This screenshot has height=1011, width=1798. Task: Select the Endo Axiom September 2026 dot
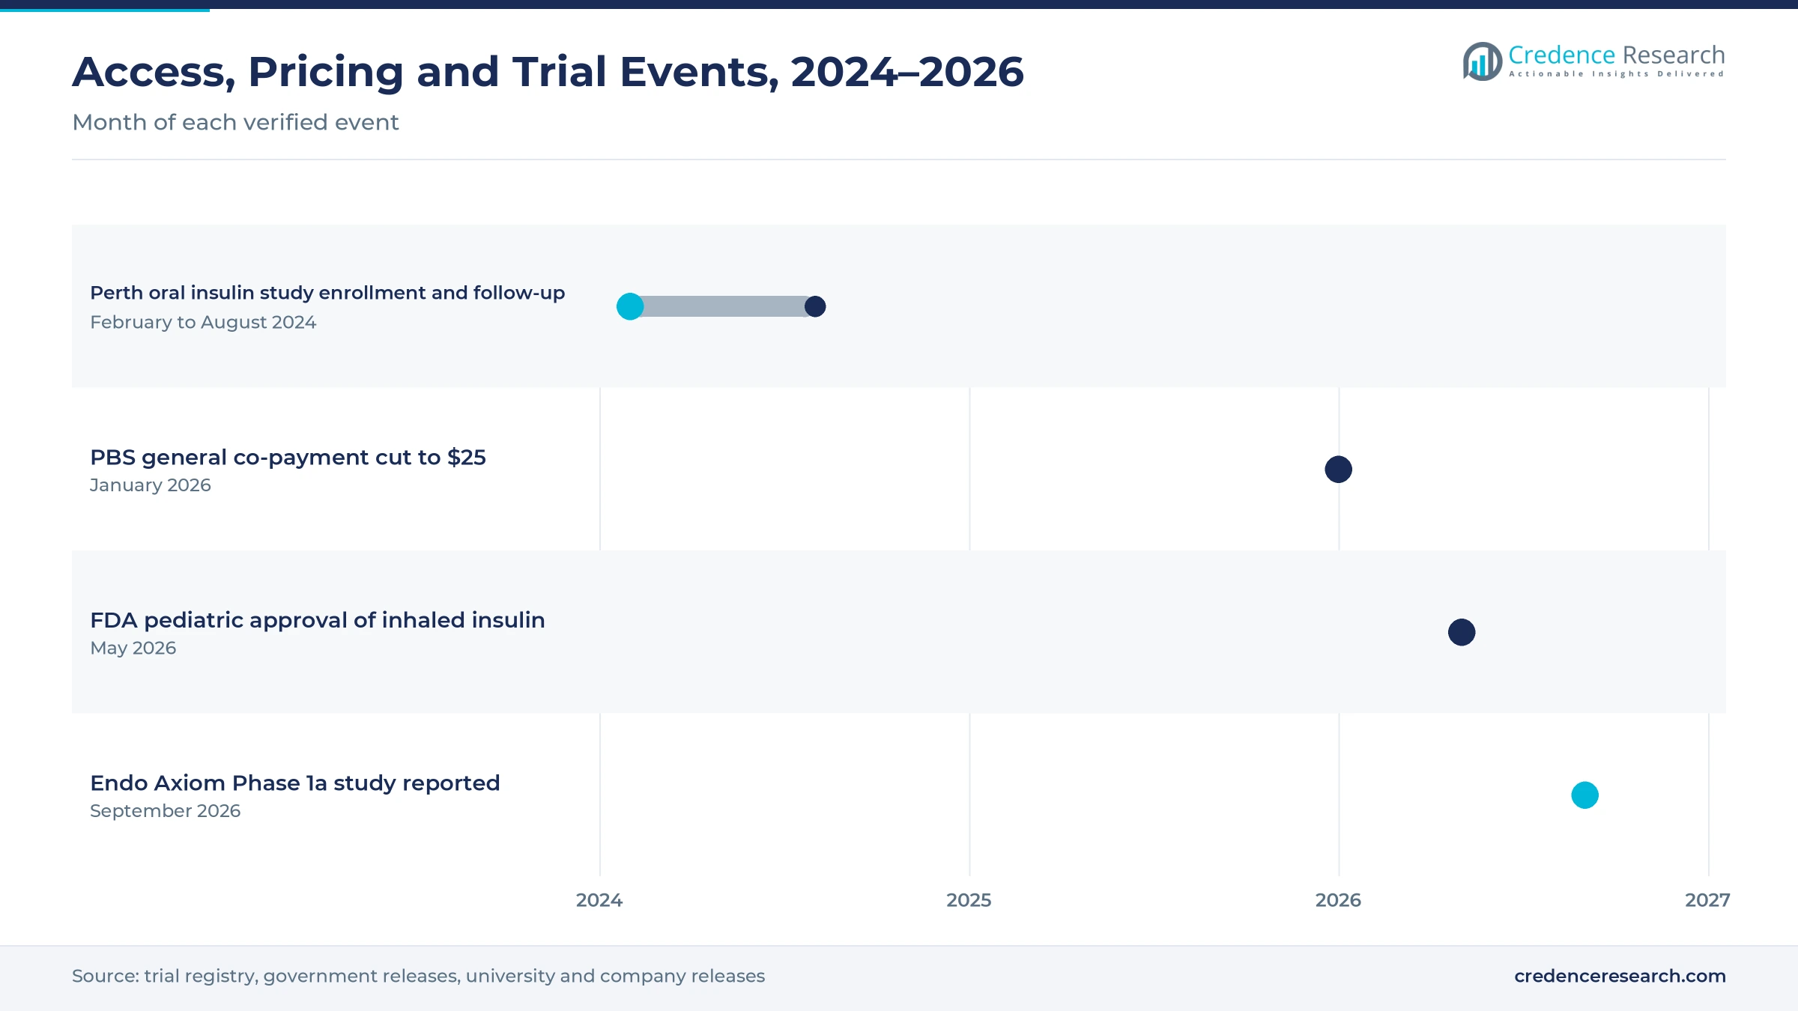click(1584, 795)
